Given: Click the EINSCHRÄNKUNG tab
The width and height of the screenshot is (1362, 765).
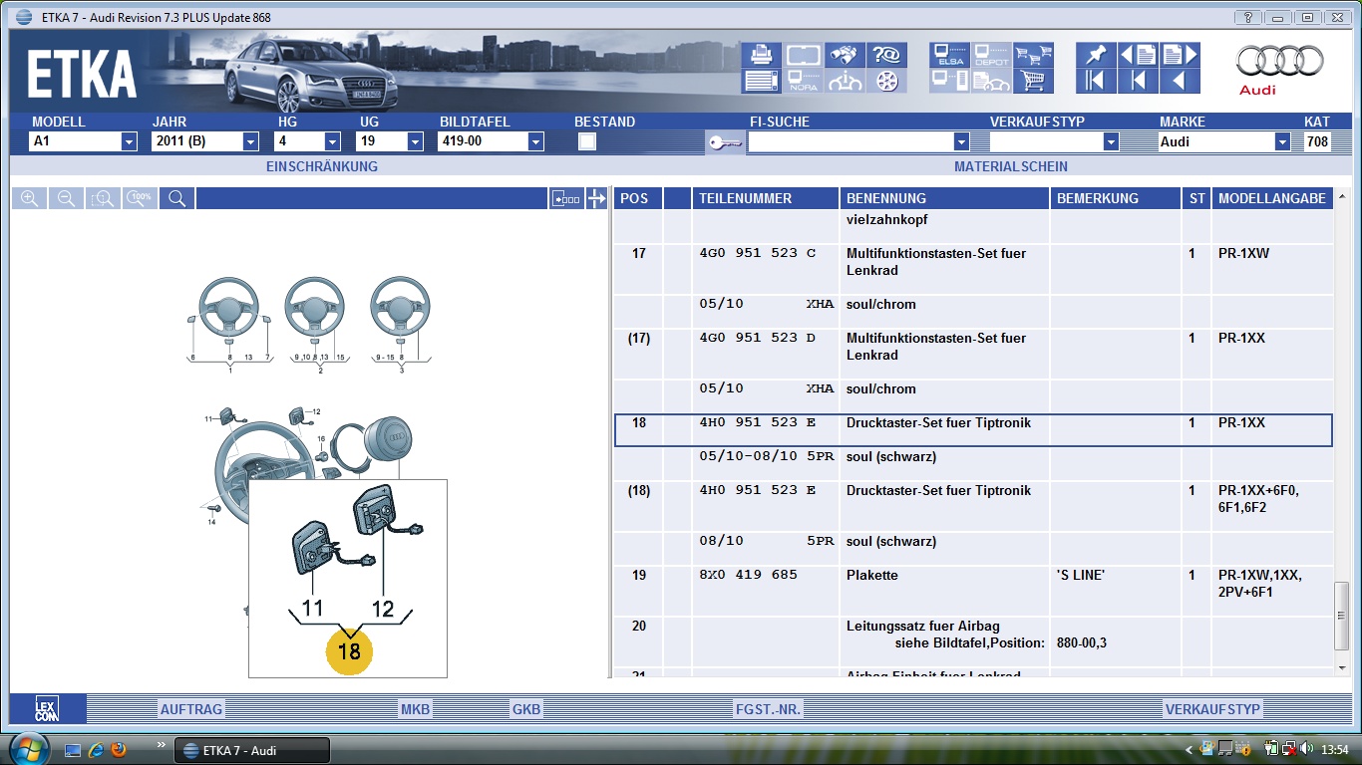Looking at the screenshot, I should click(x=322, y=166).
